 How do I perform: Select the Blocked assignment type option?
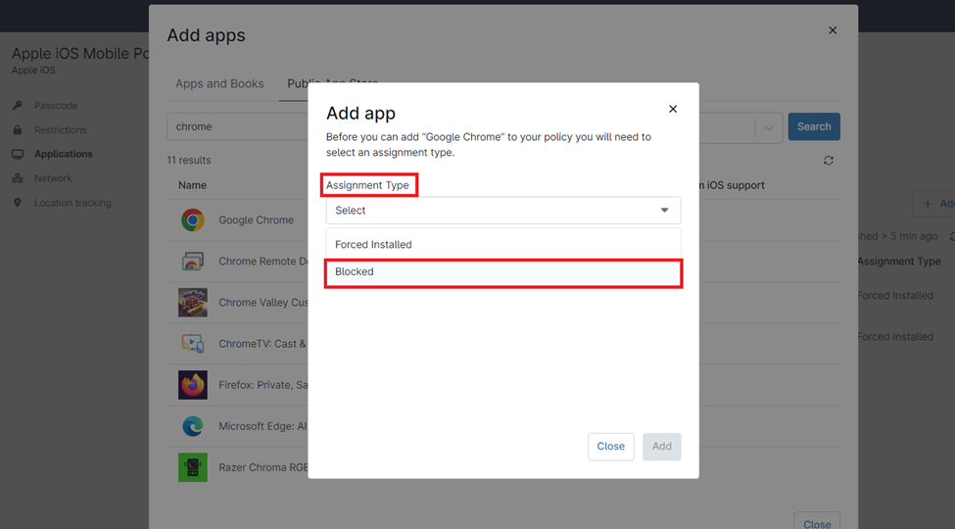503,271
